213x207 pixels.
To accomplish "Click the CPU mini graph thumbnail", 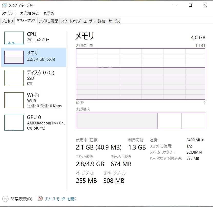I will (x=14, y=38).
